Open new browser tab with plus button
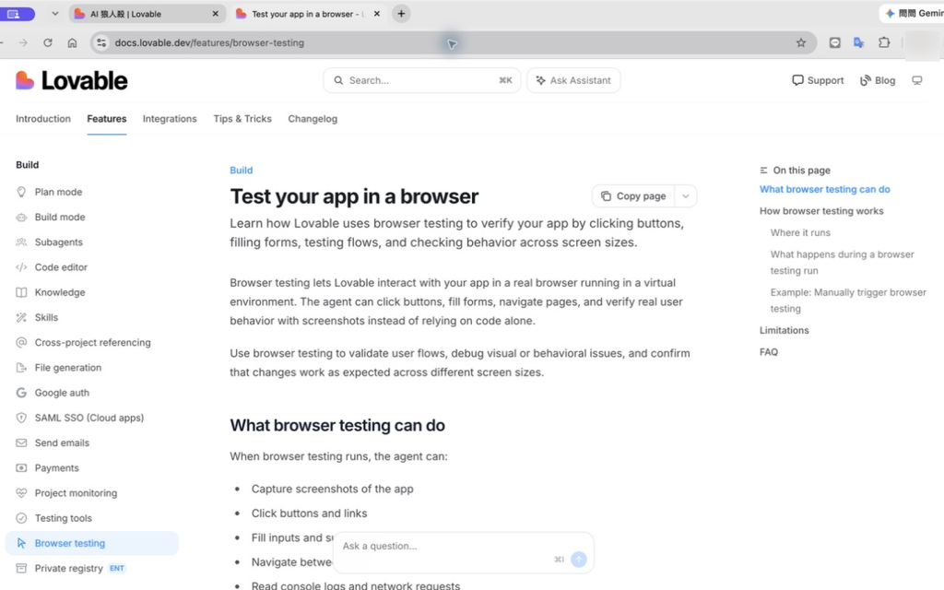 402,14
